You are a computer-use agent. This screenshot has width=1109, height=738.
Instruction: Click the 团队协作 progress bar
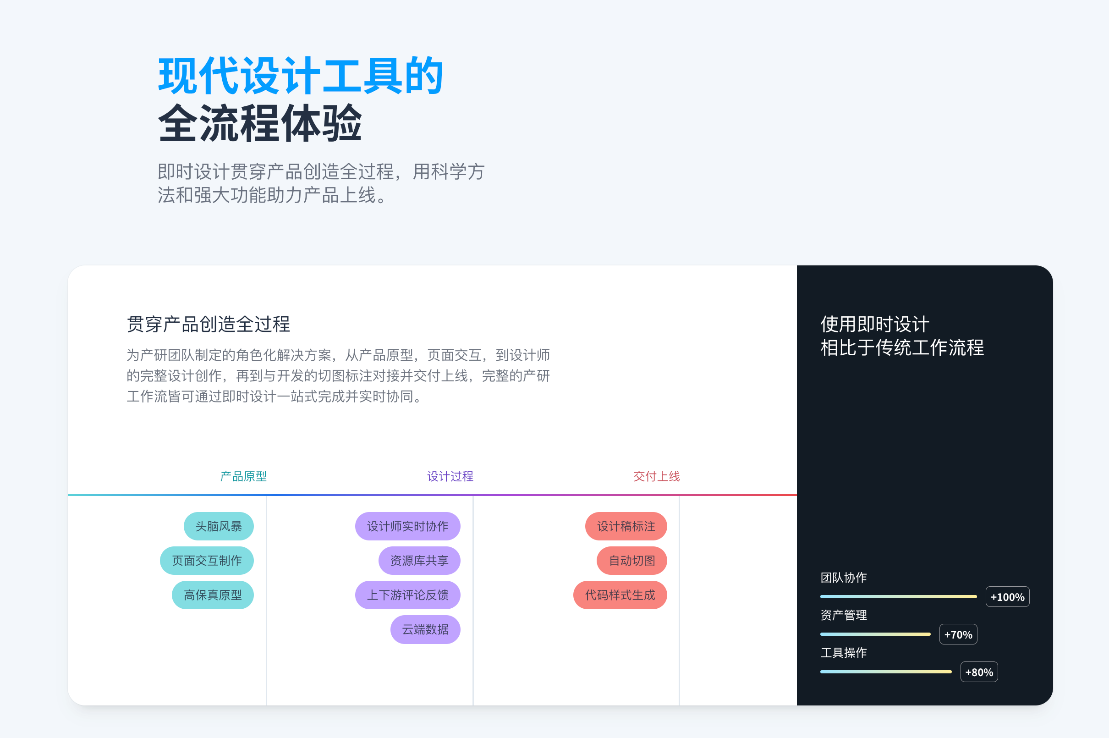[899, 596]
